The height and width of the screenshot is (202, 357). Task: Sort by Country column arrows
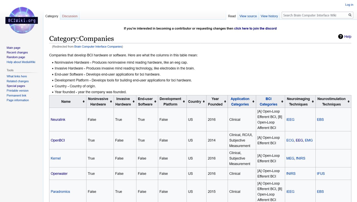click(x=204, y=102)
